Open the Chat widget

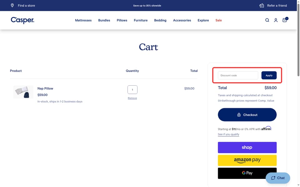278,178
